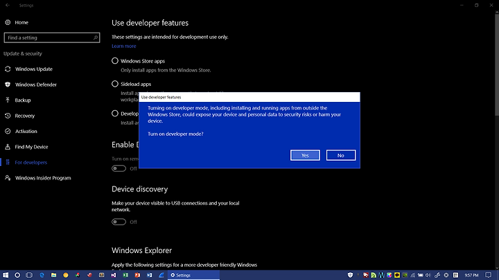Open Windows Defender shield tray icon

351,275
